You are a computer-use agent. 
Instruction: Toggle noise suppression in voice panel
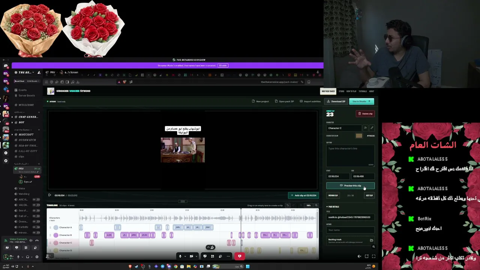31,240
